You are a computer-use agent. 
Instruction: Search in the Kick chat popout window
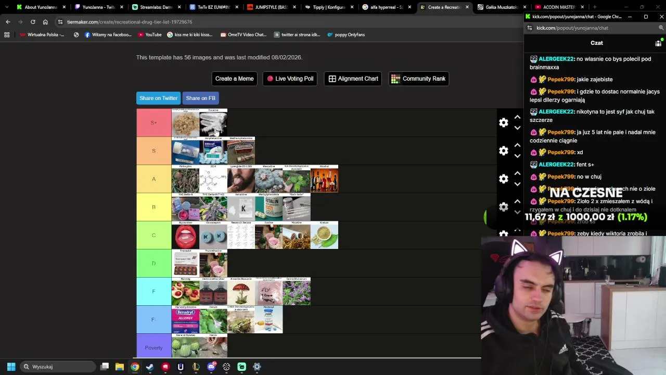pos(661,28)
